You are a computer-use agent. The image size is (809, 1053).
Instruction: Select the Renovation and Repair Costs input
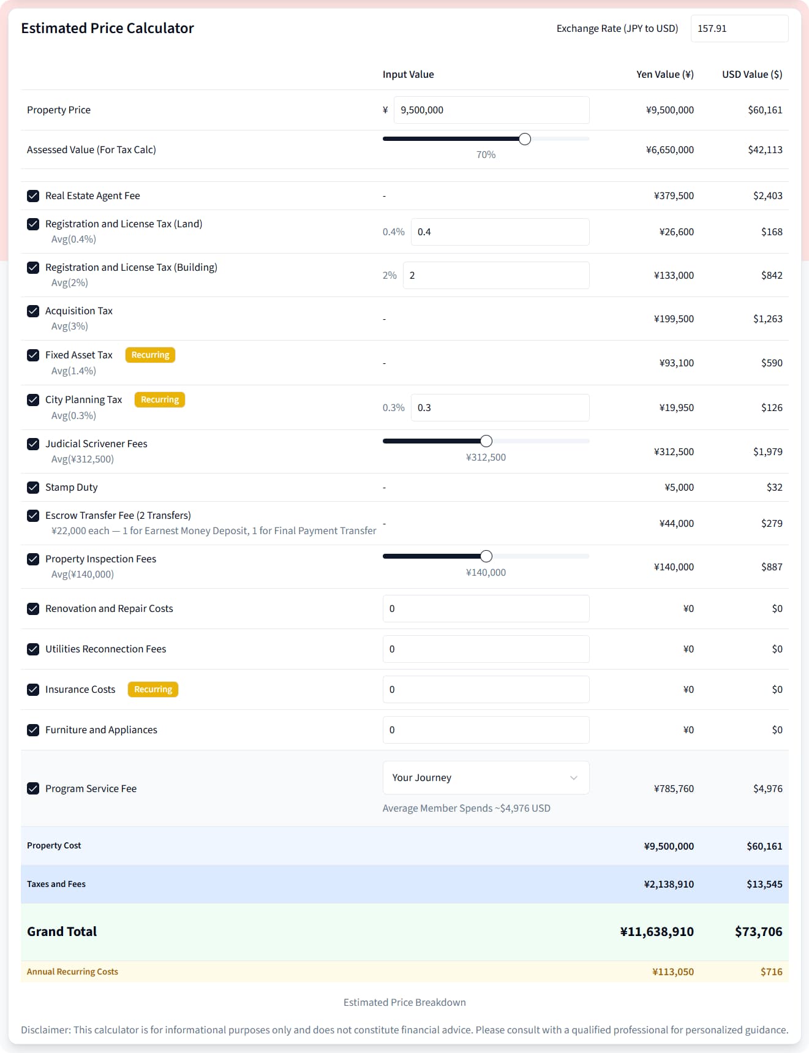pos(486,609)
